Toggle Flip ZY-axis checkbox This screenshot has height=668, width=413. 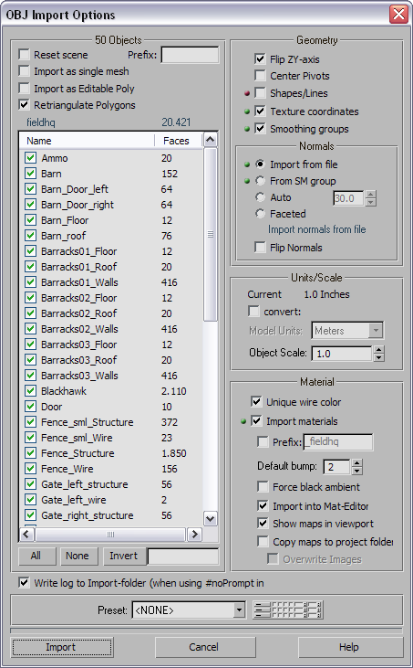coord(260,59)
